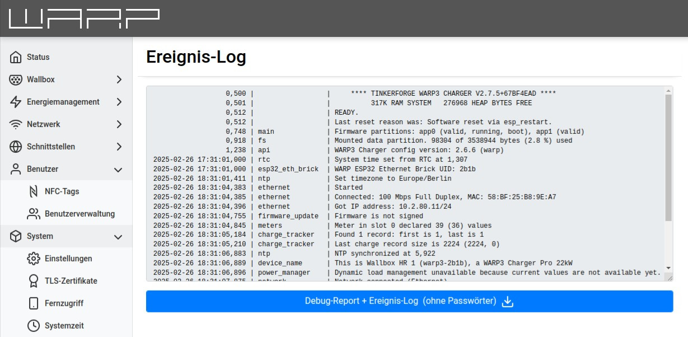
Task: Click the Systemzeit clock icon
Action: click(34, 326)
